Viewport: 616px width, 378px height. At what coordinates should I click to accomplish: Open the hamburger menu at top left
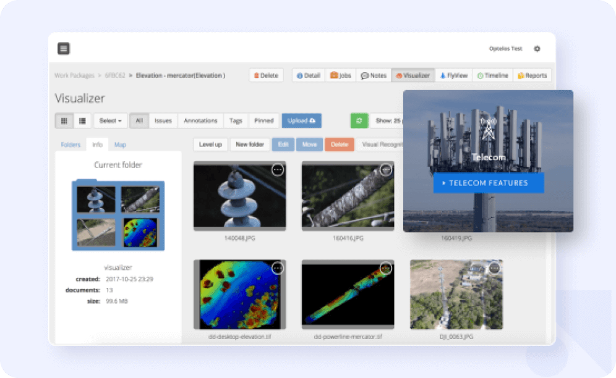(62, 48)
